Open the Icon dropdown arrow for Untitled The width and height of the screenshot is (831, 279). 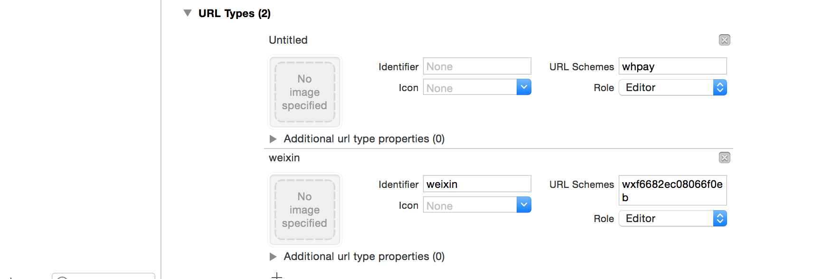pyautogui.click(x=524, y=87)
